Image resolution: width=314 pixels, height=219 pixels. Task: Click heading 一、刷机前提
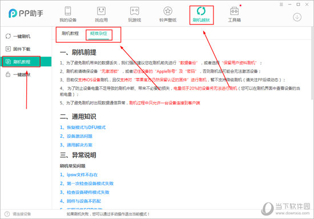pyautogui.click(x=78, y=53)
